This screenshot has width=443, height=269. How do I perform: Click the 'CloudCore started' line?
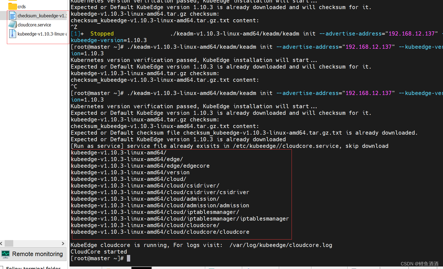[99, 252]
